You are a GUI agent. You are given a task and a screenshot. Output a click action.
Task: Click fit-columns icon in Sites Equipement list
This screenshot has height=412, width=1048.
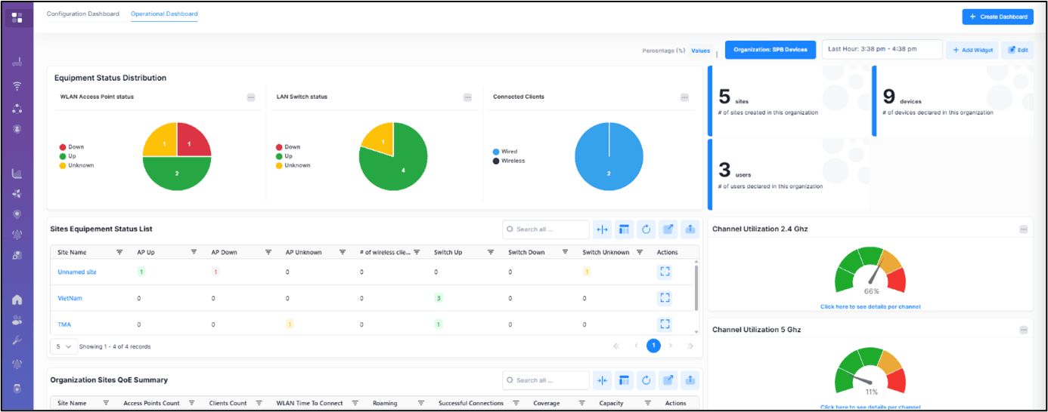coord(602,229)
